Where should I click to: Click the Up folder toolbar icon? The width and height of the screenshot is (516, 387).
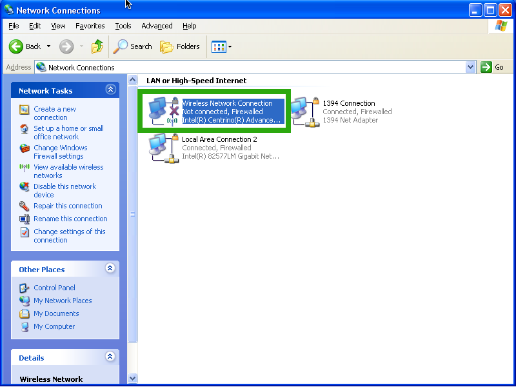(x=97, y=46)
